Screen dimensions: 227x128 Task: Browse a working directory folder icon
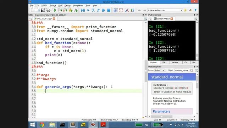(x=185, y=10)
